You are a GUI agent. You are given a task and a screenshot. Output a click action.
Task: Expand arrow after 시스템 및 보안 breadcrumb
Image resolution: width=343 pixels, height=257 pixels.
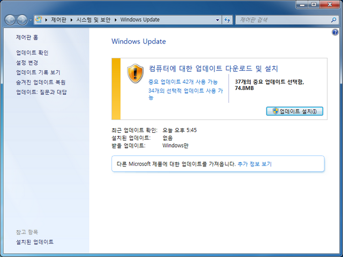(x=116, y=20)
